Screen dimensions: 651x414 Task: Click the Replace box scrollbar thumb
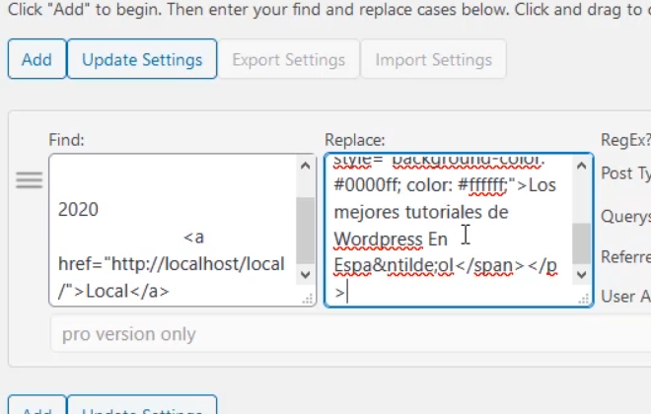coord(582,242)
